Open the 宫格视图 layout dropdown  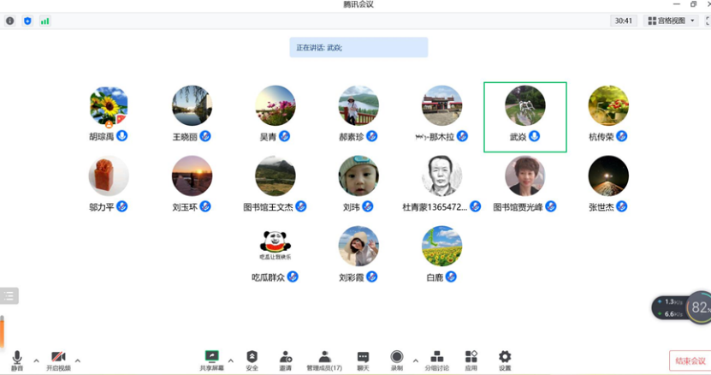pos(671,21)
